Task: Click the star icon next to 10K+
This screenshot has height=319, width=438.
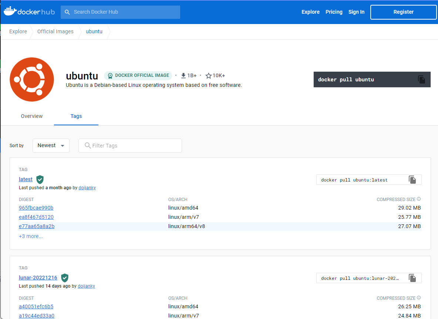Action: tap(208, 76)
